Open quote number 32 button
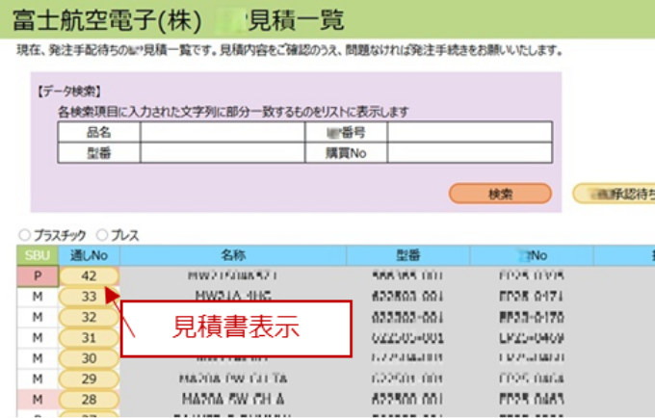The width and height of the screenshot is (655, 418). [89, 318]
